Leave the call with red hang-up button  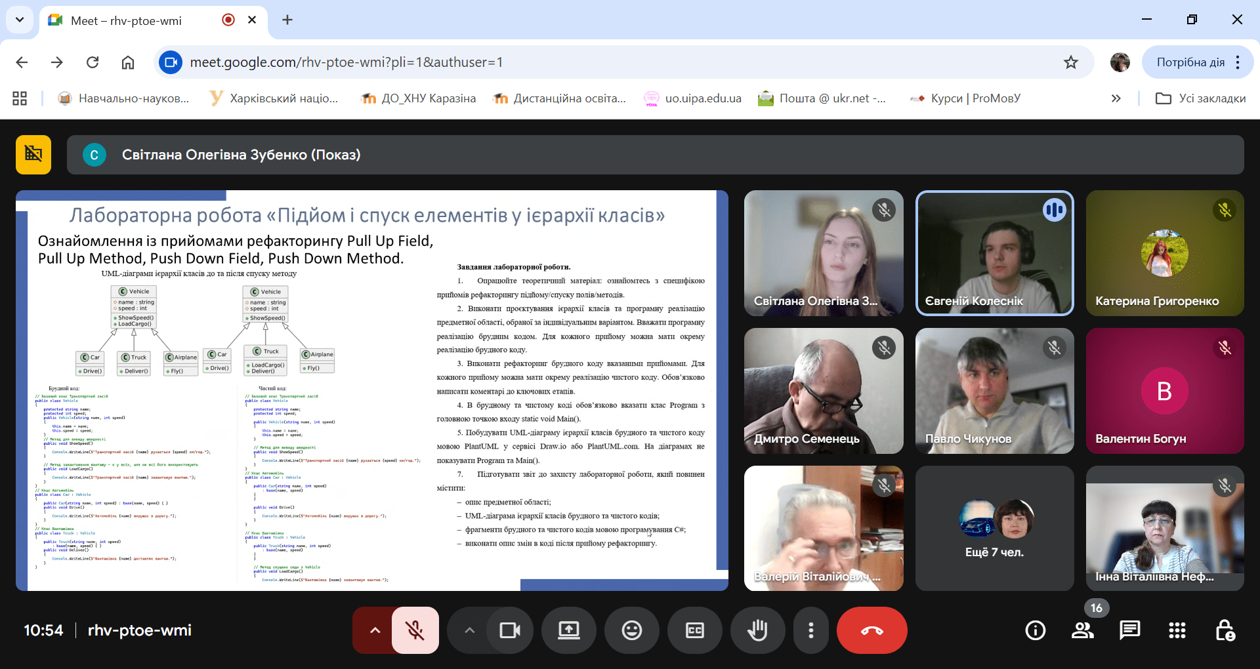click(x=871, y=631)
